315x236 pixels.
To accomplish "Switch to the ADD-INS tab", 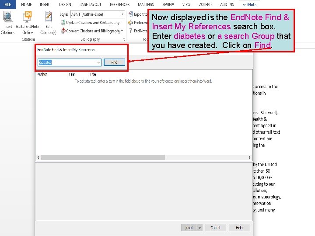I will pyautogui.click(x=227, y=4).
